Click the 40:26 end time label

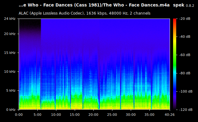click(170, 115)
